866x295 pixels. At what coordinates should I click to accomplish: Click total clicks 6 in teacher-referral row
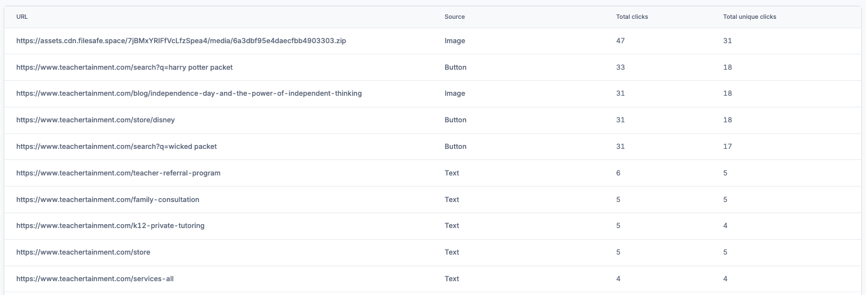(x=618, y=173)
